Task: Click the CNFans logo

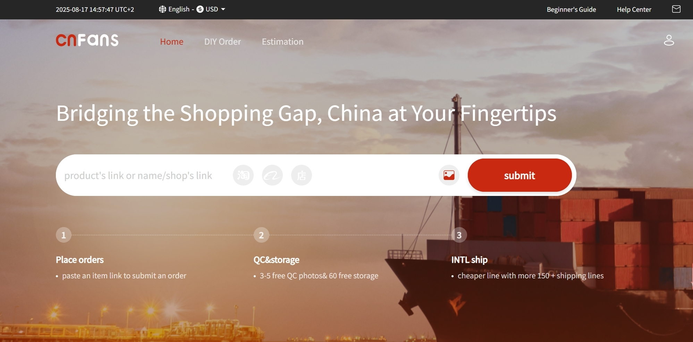Action: [x=87, y=40]
